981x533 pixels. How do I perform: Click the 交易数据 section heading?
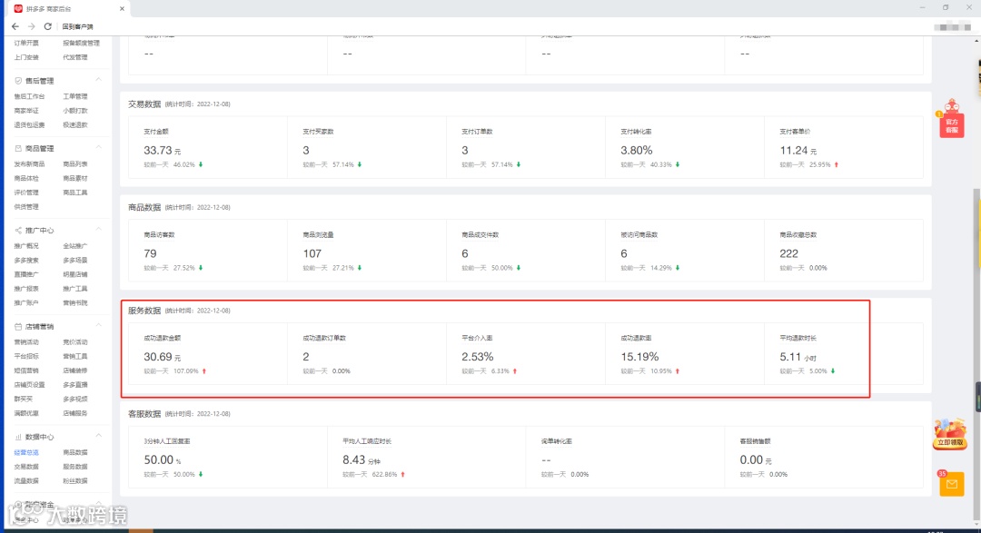pyautogui.click(x=144, y=104)
